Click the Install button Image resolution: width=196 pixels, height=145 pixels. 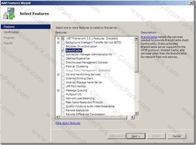click(156, 136)
